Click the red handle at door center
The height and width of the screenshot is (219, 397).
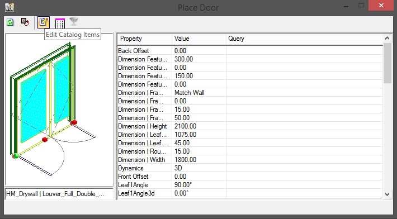[x=45, y=140]
